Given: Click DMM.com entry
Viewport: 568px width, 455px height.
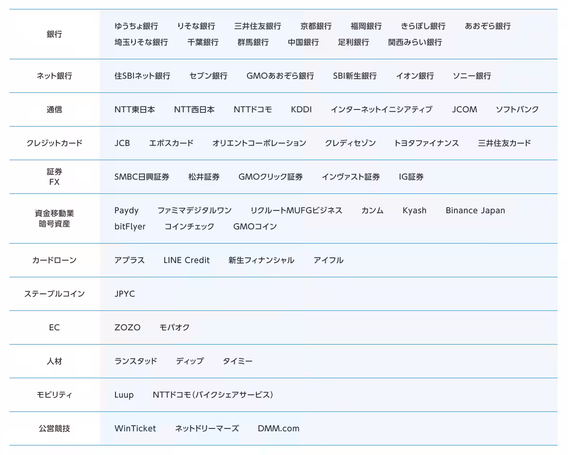Looking at the screenshot, I should click(279, 428).
